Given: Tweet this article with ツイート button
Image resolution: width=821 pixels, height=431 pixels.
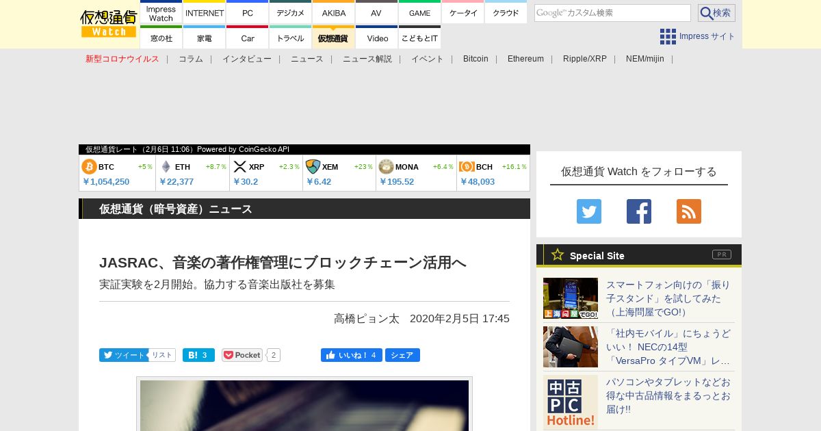Looking at the screenshot, I should (123, 355).
